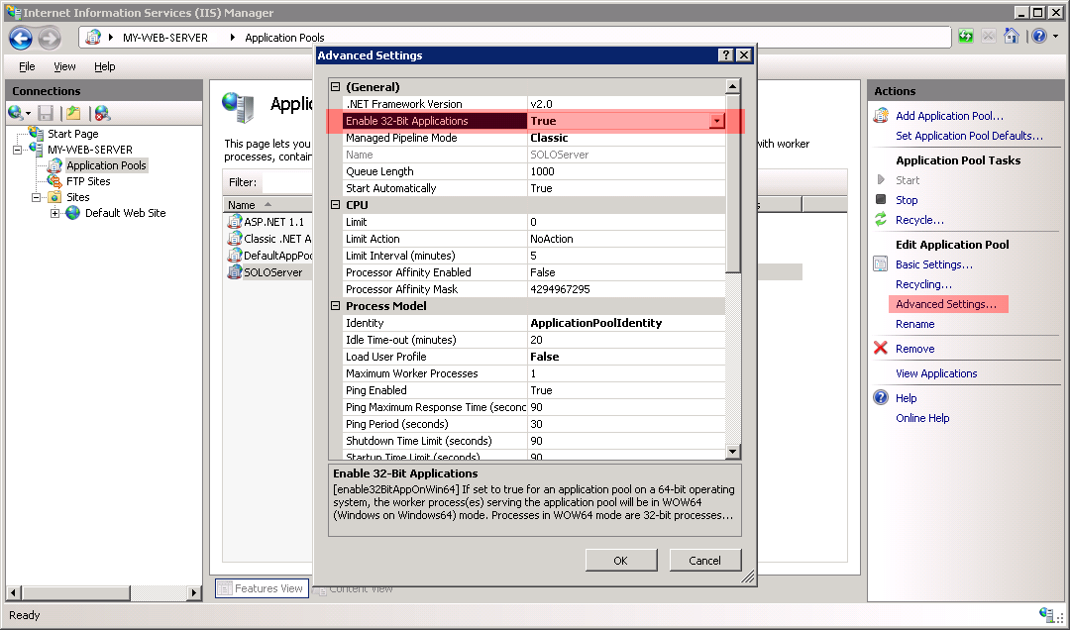
Task: Select the Start Automatically property row
Action: (534, 188)
